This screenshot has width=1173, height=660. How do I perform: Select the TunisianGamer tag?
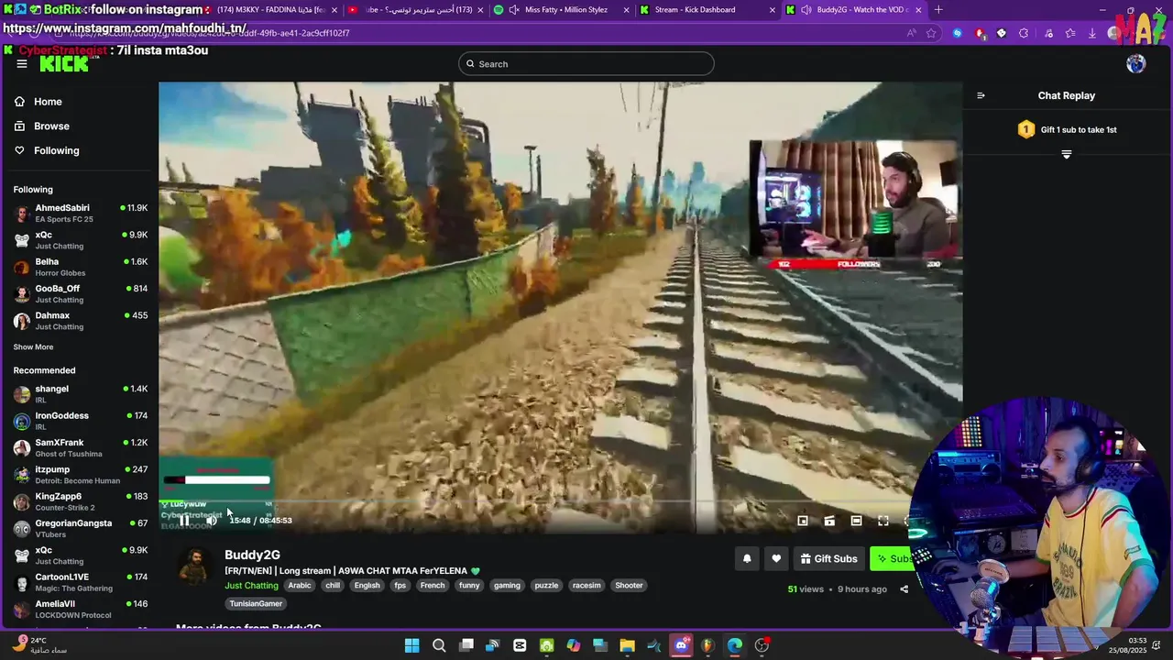(x=256, y=604)
